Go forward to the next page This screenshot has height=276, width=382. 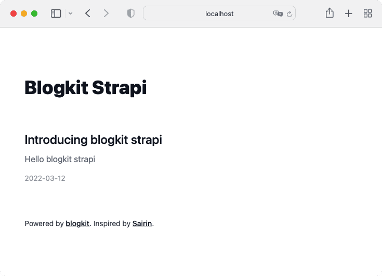106,14
